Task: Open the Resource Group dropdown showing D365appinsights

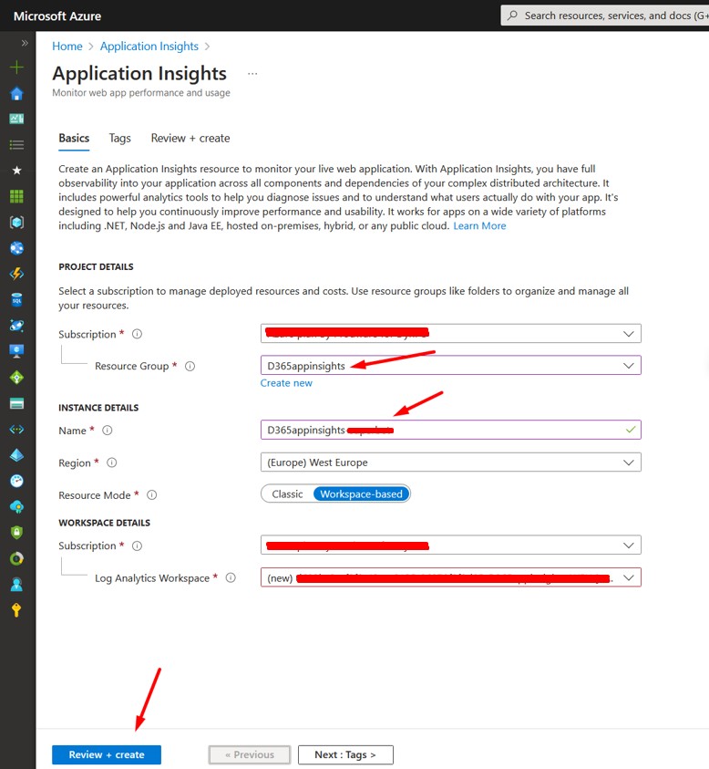Action: 450,366
